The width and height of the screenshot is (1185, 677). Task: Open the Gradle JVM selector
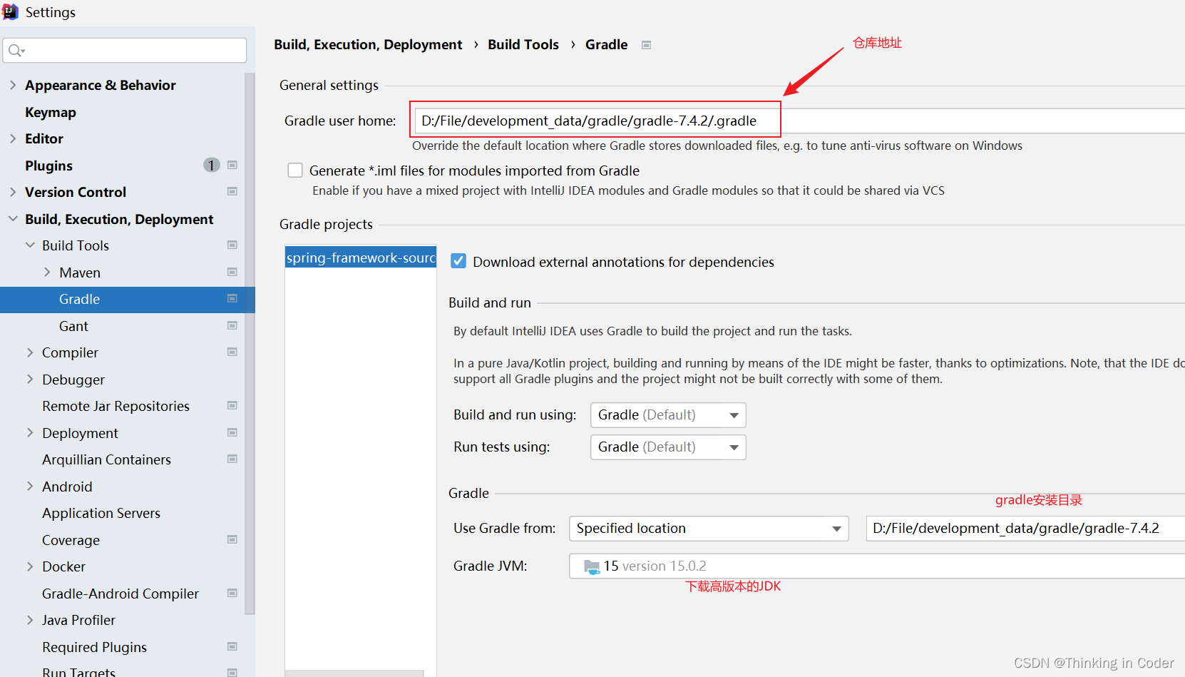(x=877, y=566)
